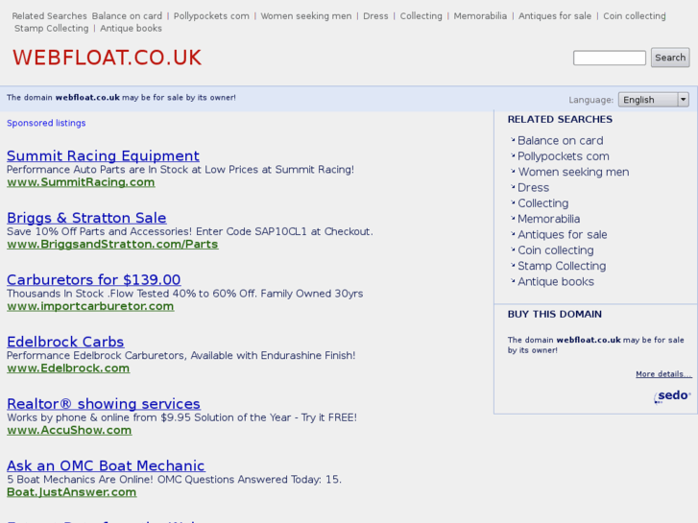
Task: Click Memorabilia in top related searches
Action: [x=480, y=16]
